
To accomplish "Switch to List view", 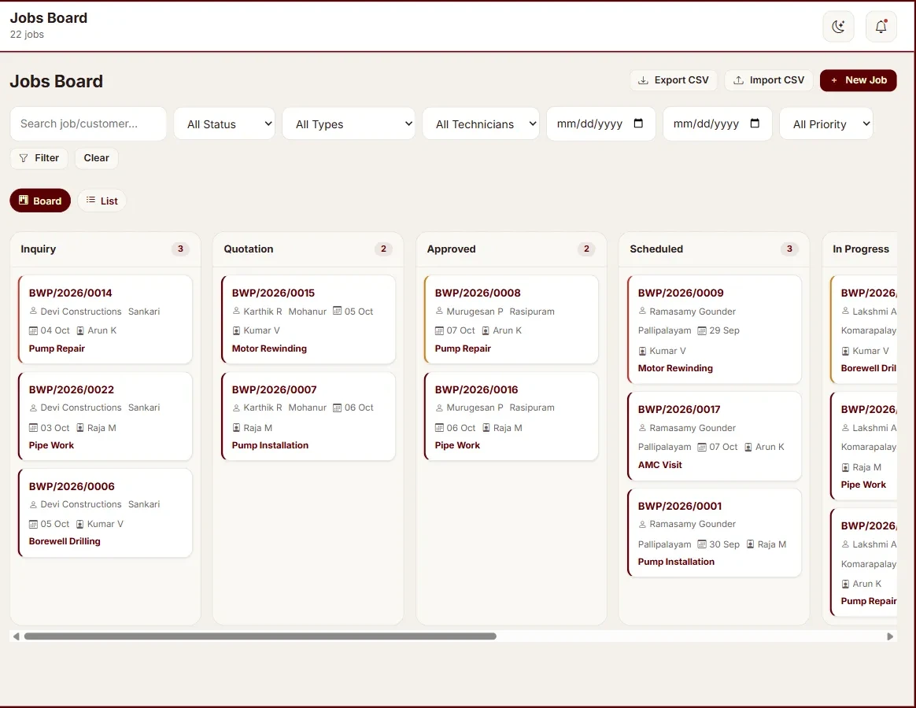I will tap(102, 201).
